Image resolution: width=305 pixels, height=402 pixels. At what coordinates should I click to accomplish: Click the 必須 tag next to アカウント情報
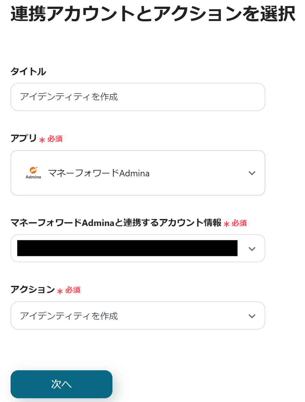[x=239, y=223]
